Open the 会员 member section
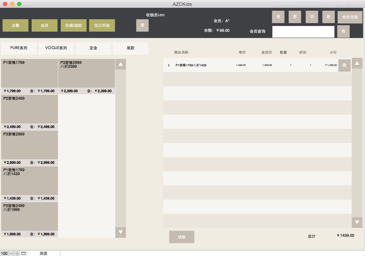 click(44, 26)
